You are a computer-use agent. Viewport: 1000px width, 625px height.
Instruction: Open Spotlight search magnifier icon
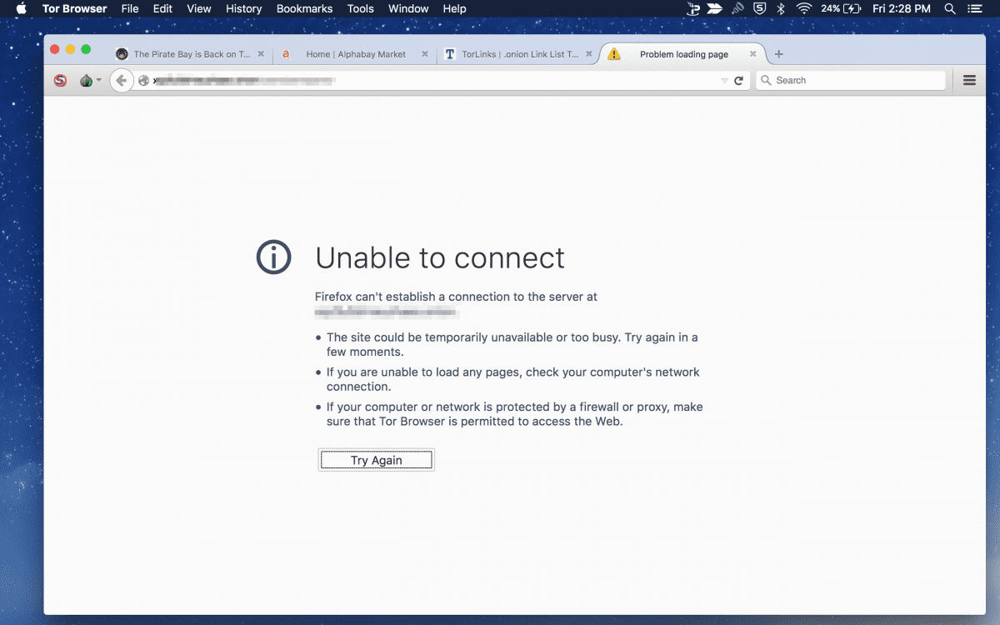point(950,9)
